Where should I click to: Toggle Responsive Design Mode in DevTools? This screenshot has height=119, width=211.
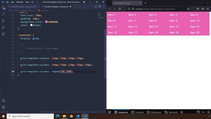[x=198, y=112]
